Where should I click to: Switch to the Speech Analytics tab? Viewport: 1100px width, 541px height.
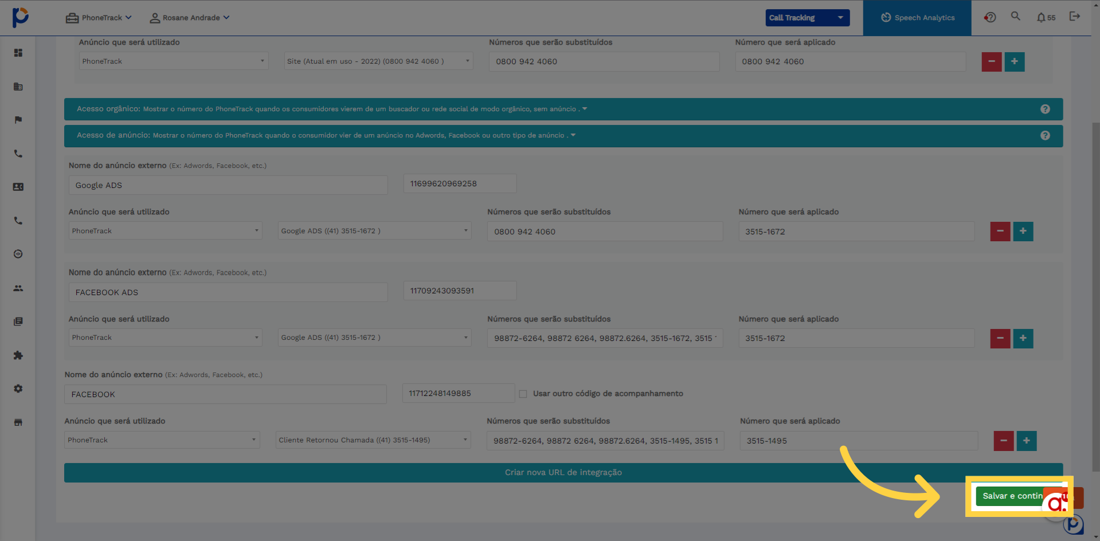(917, 18)
